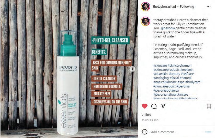Unlike the post via red heart icon
Screen dimensions: 215x138
coord(144,106)
